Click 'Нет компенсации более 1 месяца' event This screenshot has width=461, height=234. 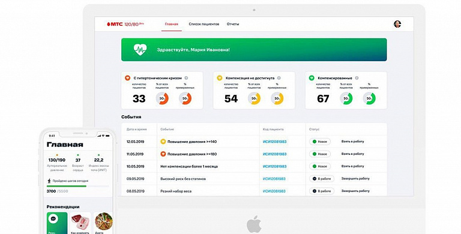point(189,166)
